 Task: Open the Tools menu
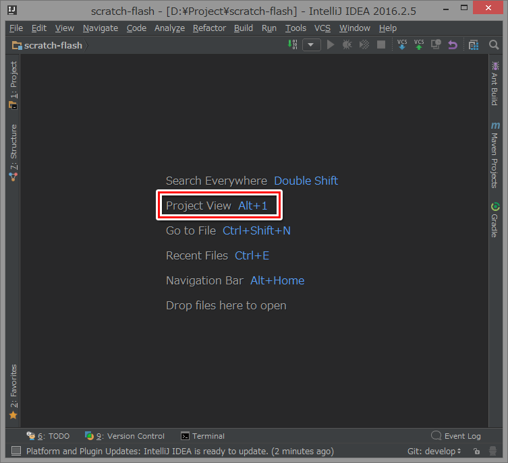pyautogui.click(x=295, y=28)
